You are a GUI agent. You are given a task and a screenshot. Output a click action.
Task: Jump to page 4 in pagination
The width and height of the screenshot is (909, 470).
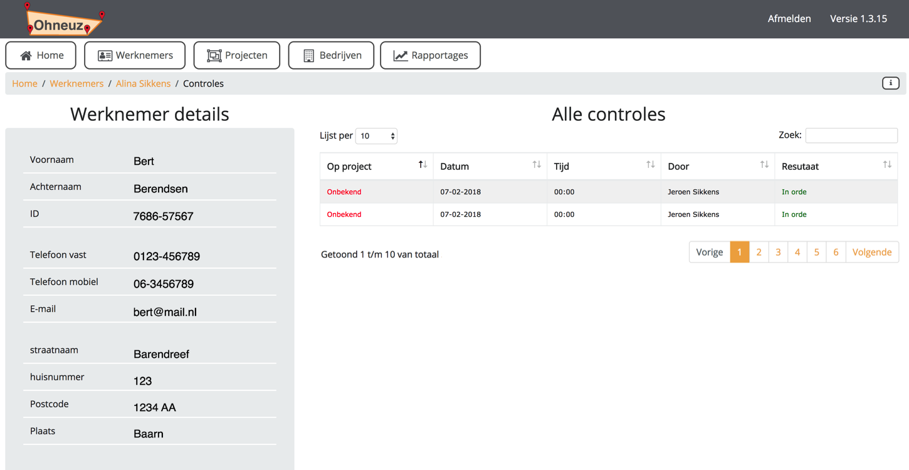797,252
